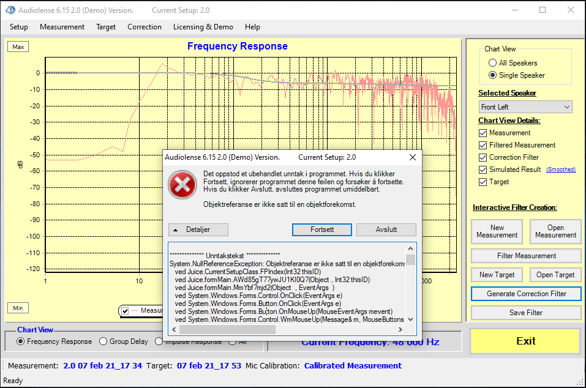
Task: Click the Save Filter button
Action: pyautogui.click(x=526, y=313)
